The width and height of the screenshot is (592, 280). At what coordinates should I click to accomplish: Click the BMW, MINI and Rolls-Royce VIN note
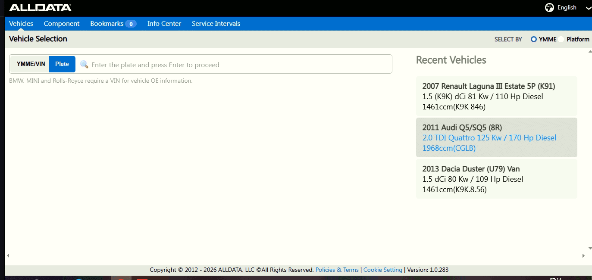click(x=101, y=81)
